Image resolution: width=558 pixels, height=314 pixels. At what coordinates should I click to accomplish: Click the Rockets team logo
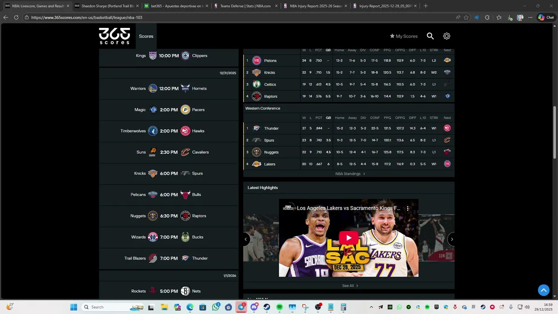coord(153,291)
